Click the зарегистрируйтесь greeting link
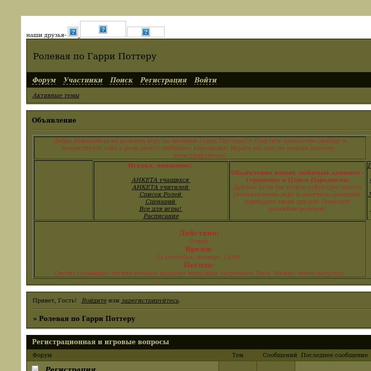The height and width of the screenshot is (371, 371). coord(150,300)
